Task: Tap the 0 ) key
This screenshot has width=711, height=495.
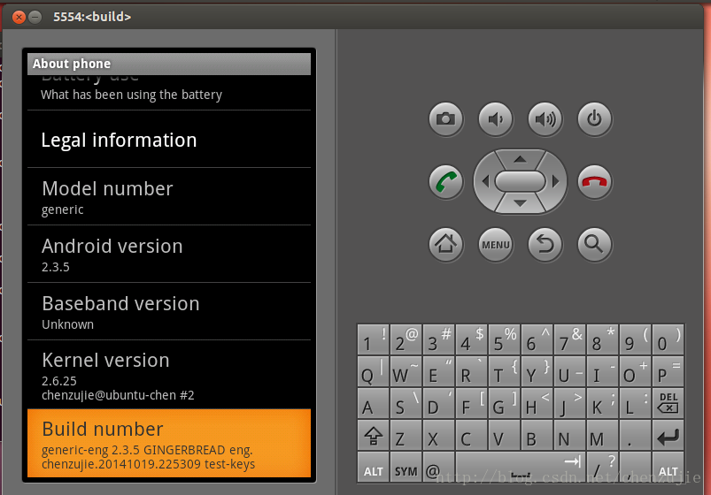Action: pyautogui.click(x=668, y=339)
